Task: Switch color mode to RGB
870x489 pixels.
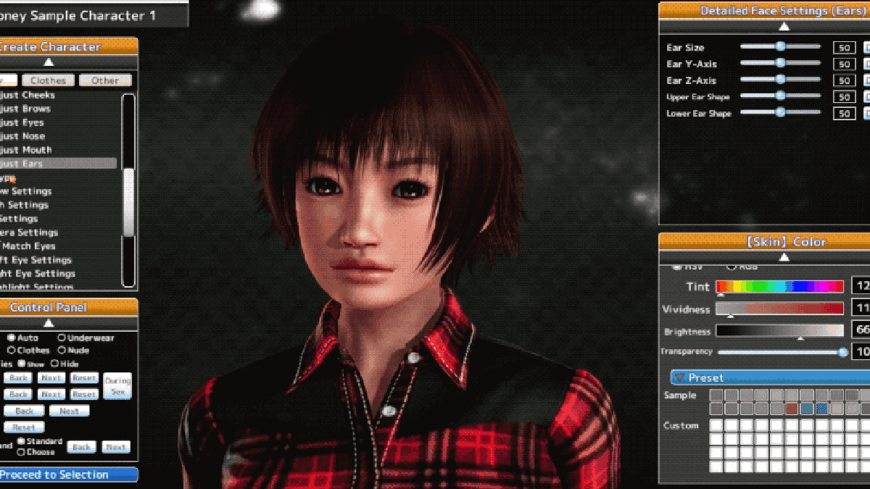Action: (731, 267)
